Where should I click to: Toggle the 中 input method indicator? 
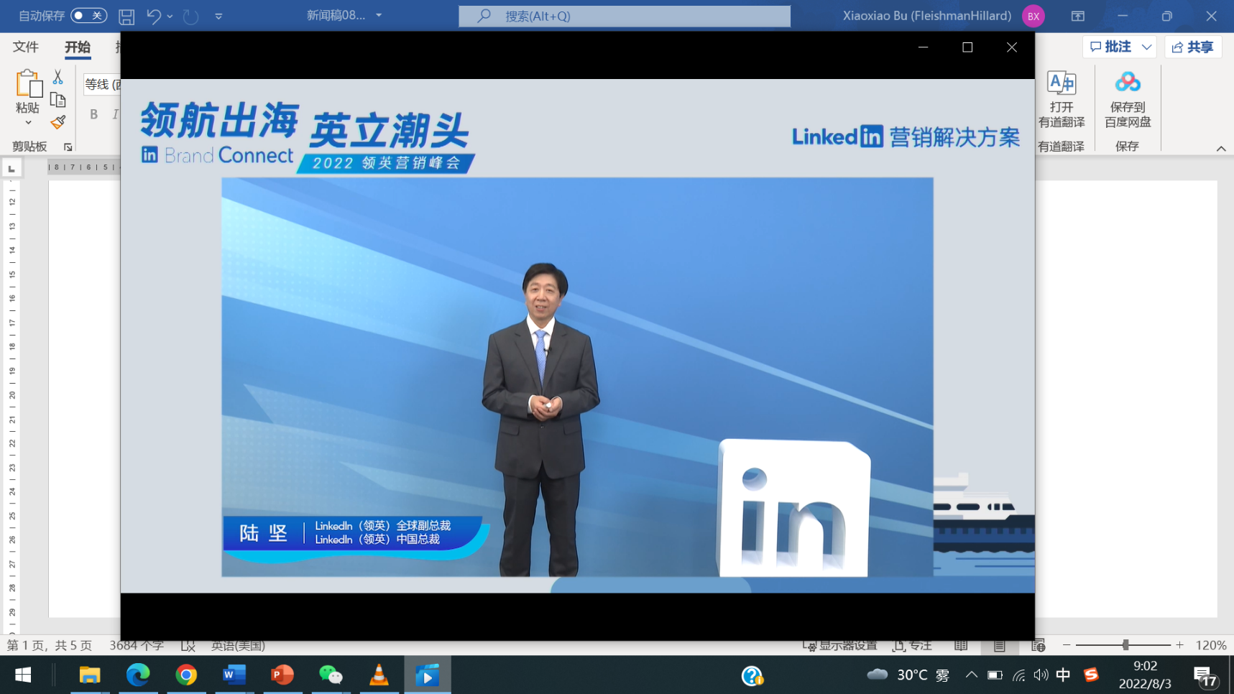pyautogui.click(x=1063, y=675)
